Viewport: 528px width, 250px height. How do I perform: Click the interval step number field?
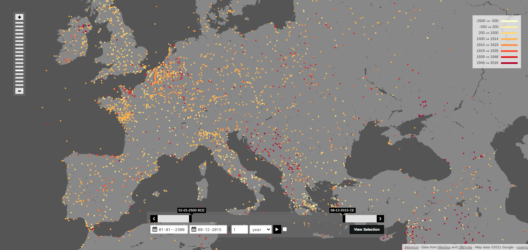point(240,229)
